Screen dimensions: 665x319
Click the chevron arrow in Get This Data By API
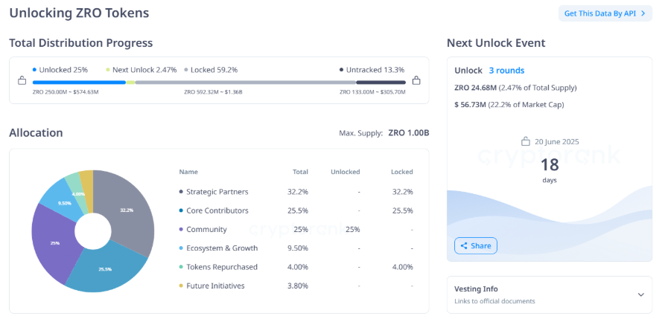click(x=643, y=13)
